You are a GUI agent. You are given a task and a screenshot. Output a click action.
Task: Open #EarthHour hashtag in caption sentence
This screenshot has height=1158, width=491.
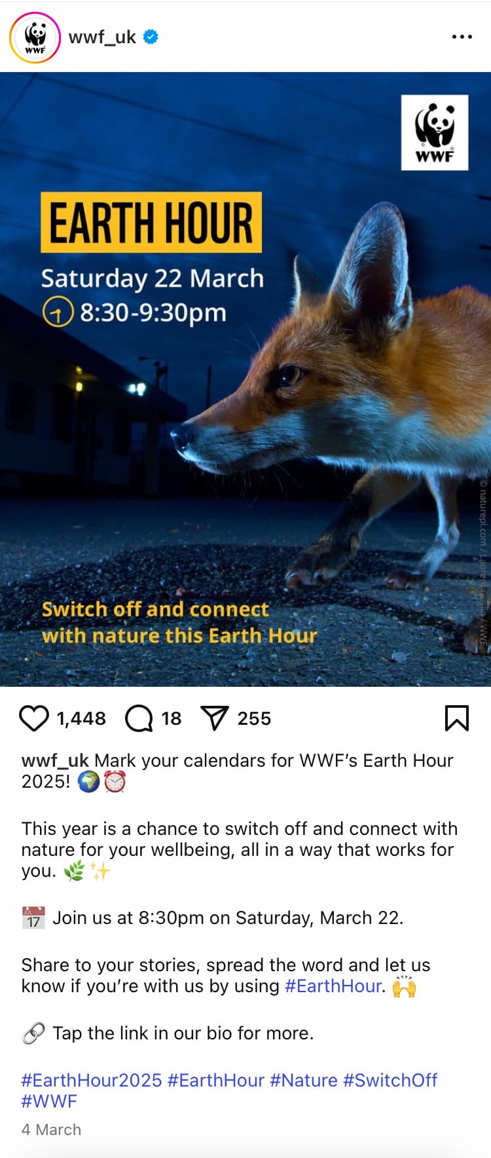(333, 986)
